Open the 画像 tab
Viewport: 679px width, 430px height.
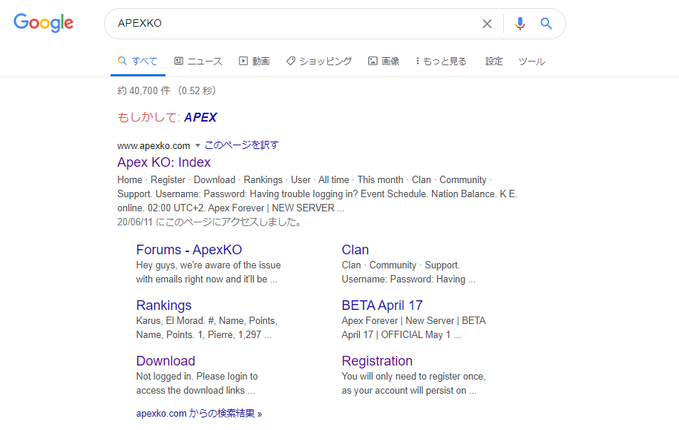(384, 61)
